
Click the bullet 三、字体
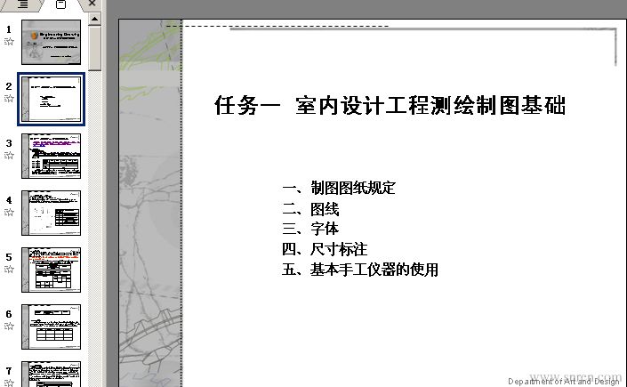(x=310, y=229)
